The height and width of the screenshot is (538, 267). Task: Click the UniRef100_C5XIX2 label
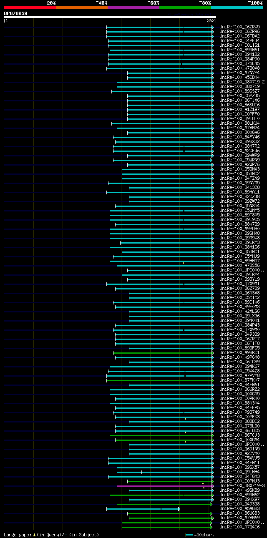coord(239,297)
